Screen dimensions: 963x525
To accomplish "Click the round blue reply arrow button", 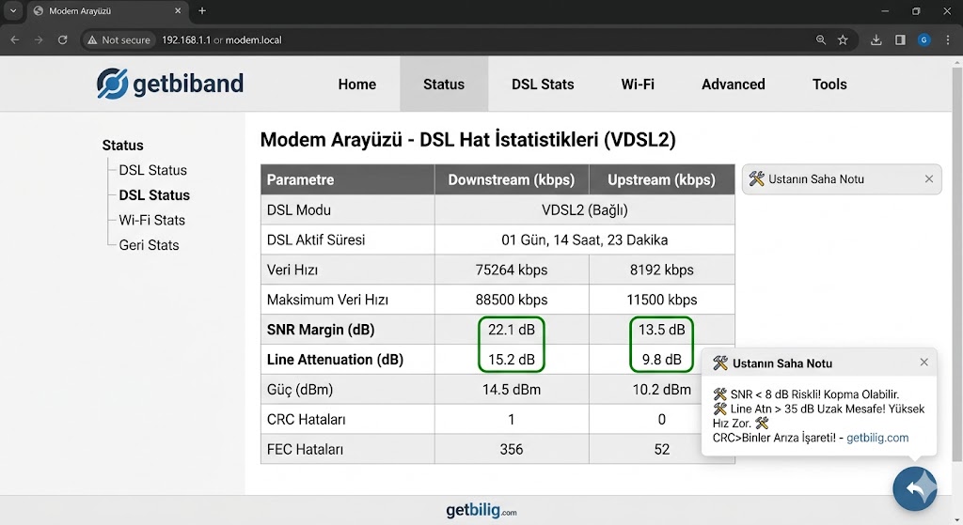I will [914, 488].
